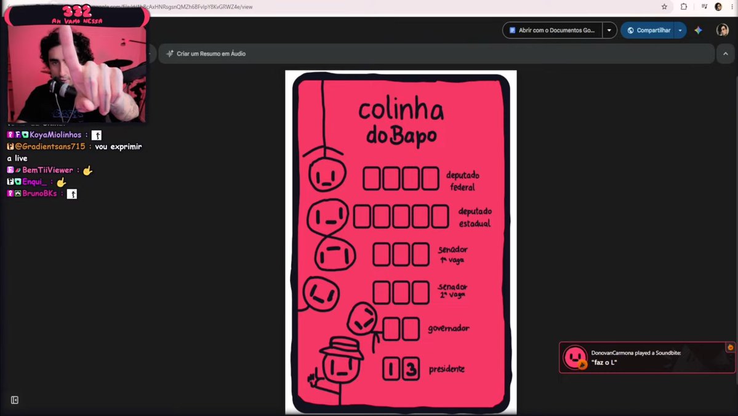Click the presidente label
The image size is (738, 416).
tap(447, 369)
